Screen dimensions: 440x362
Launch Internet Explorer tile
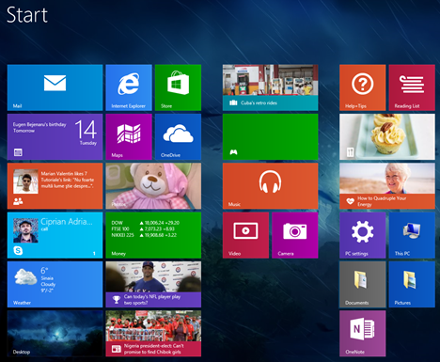(x=129, y=87)
